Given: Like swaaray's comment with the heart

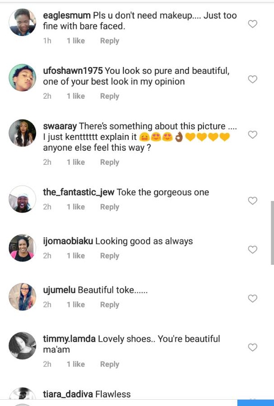Looking at the screenshot, I should 253,135.
